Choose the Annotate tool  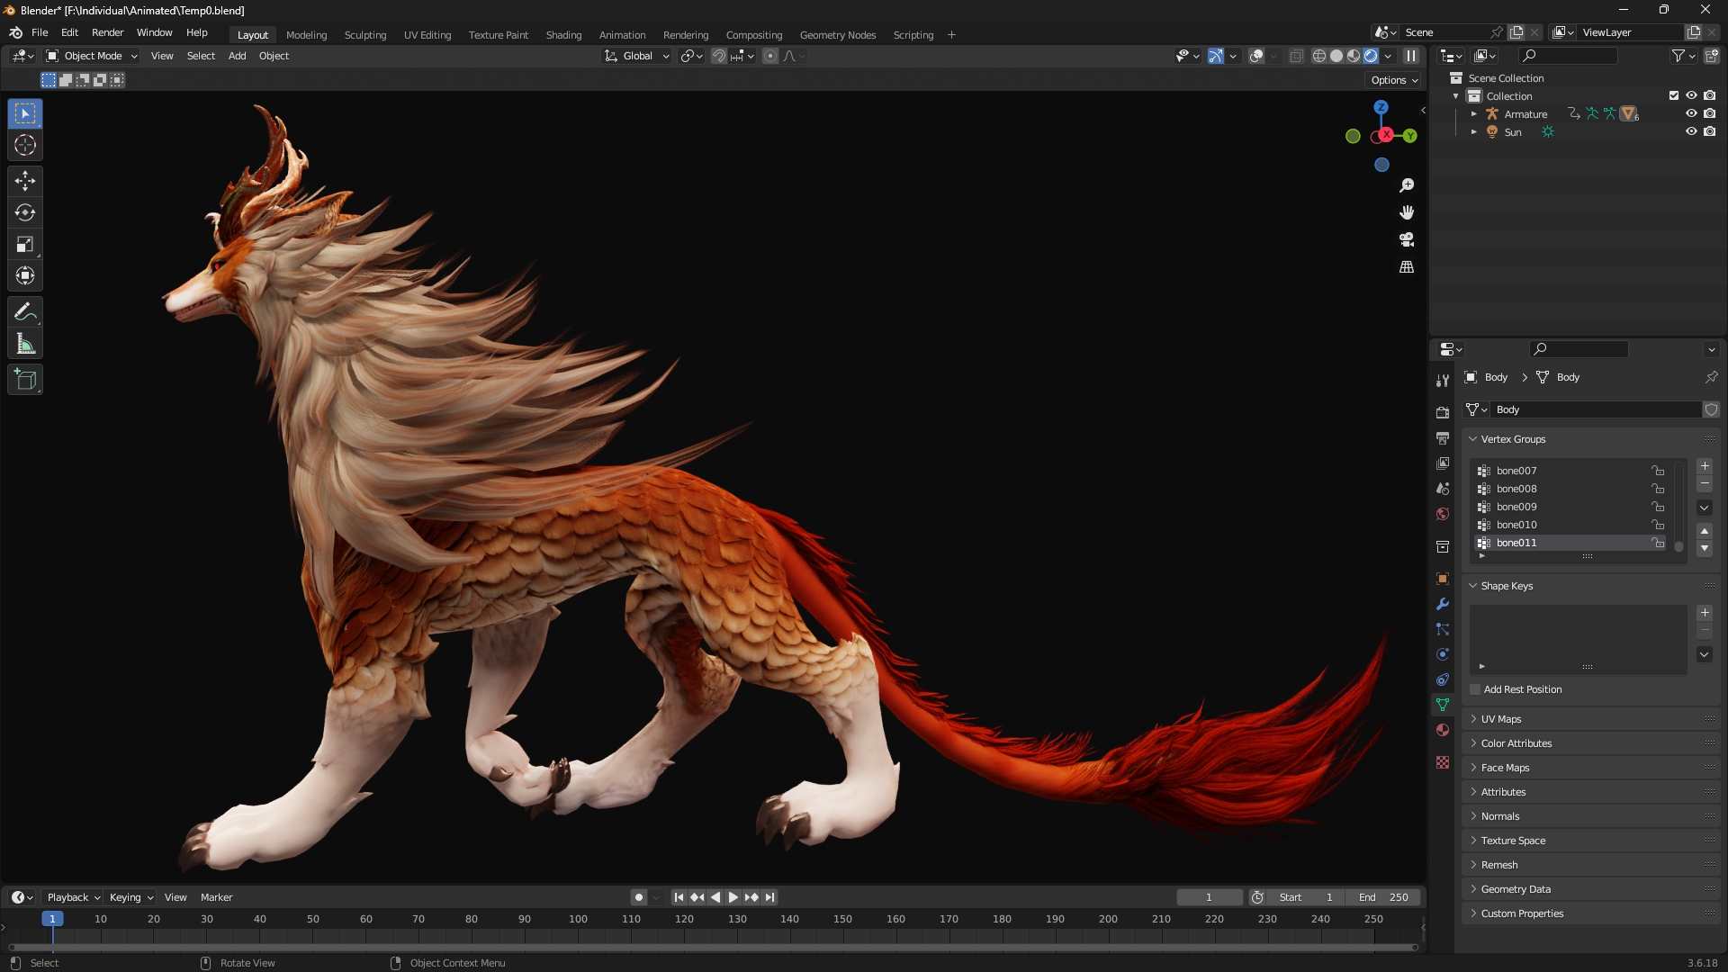(25, 312)
